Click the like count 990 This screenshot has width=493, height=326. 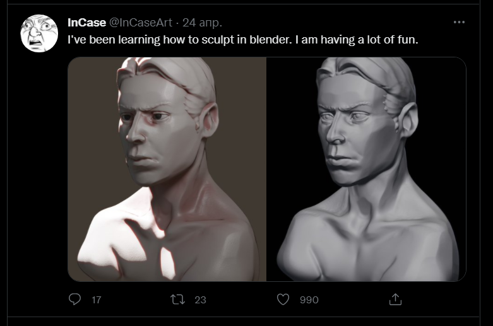(x=309, y=300)
